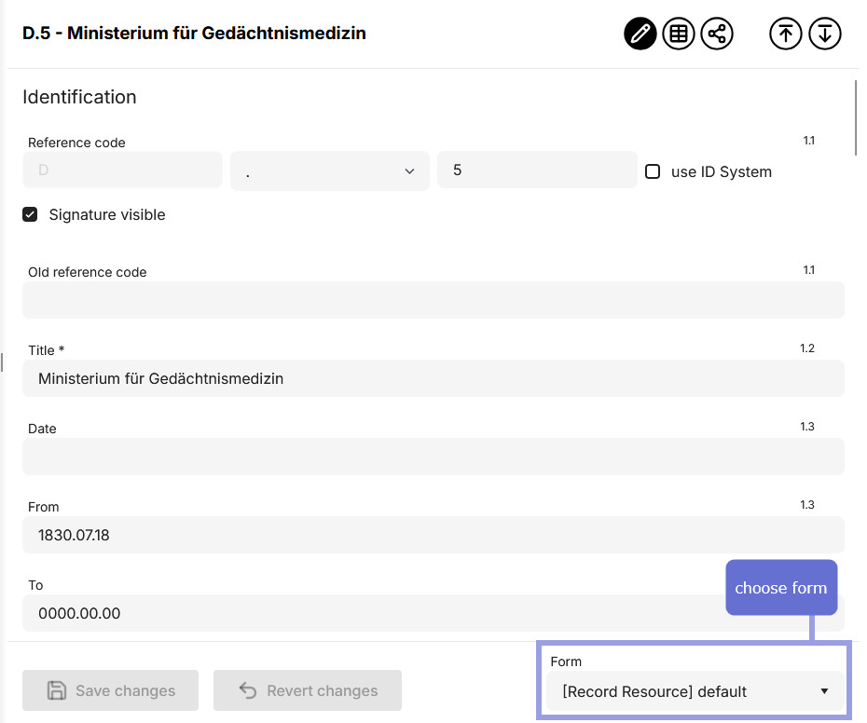
Task: Click the revert arrow icon
Action: click(x=244, y=690)
